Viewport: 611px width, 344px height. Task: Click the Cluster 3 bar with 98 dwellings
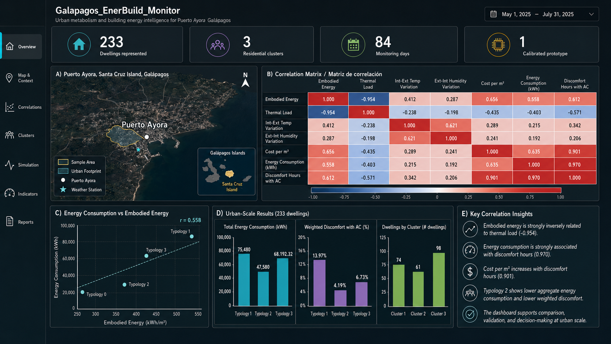439,279
